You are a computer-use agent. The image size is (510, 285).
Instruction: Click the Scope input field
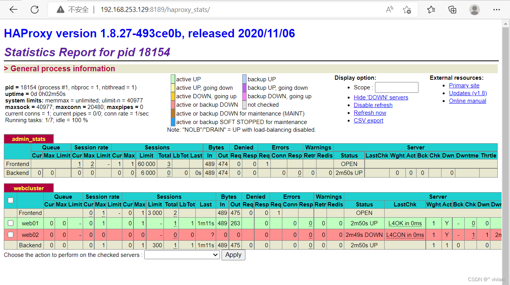(396, 87)
